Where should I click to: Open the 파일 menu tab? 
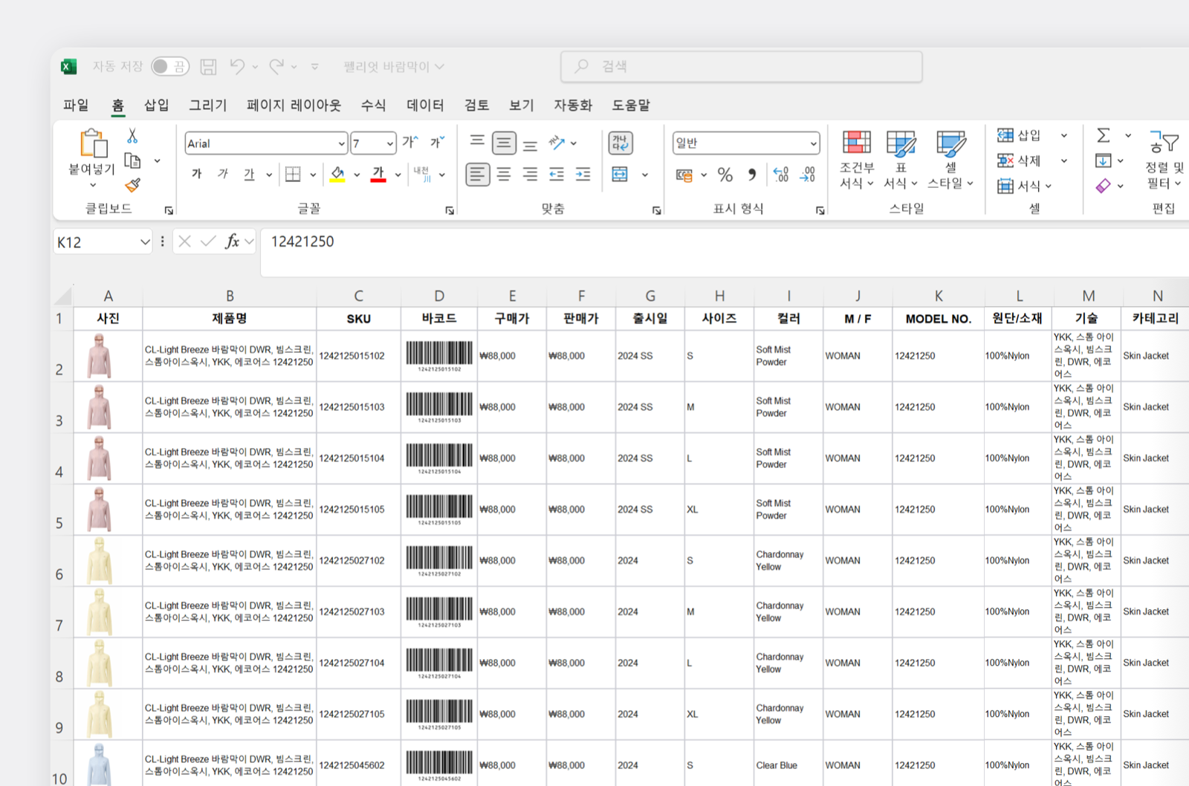tap(76, 105)
